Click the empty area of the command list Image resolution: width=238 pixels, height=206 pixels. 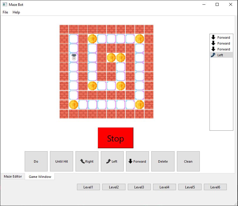coord(221,94)
